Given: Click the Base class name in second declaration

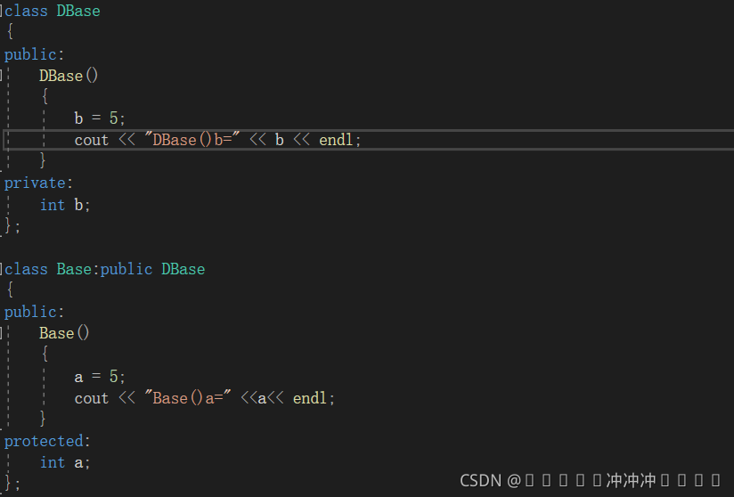Looking at the screenshot, I should tap(74, 270).
